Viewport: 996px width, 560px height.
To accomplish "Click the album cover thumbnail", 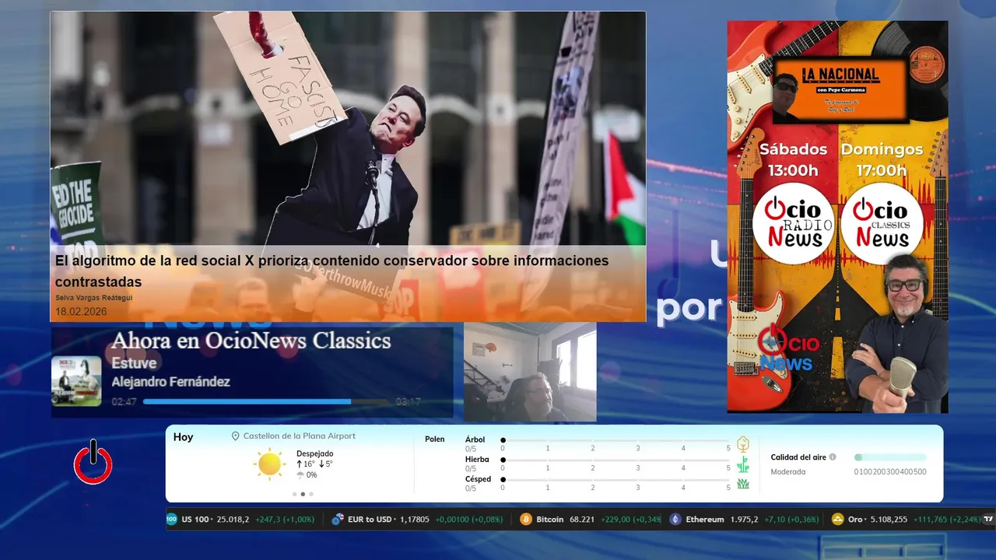I will click(76, 381).
